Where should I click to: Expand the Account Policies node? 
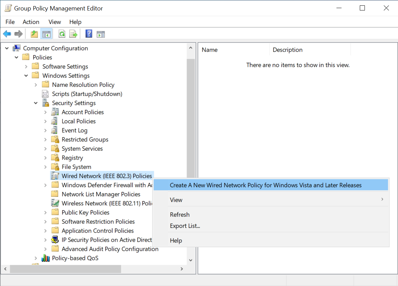[45, 112]
